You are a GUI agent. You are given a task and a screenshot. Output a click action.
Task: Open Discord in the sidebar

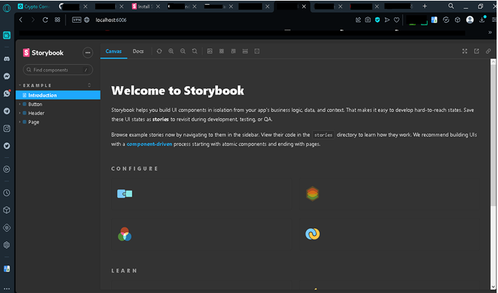(x=7, y=59)
